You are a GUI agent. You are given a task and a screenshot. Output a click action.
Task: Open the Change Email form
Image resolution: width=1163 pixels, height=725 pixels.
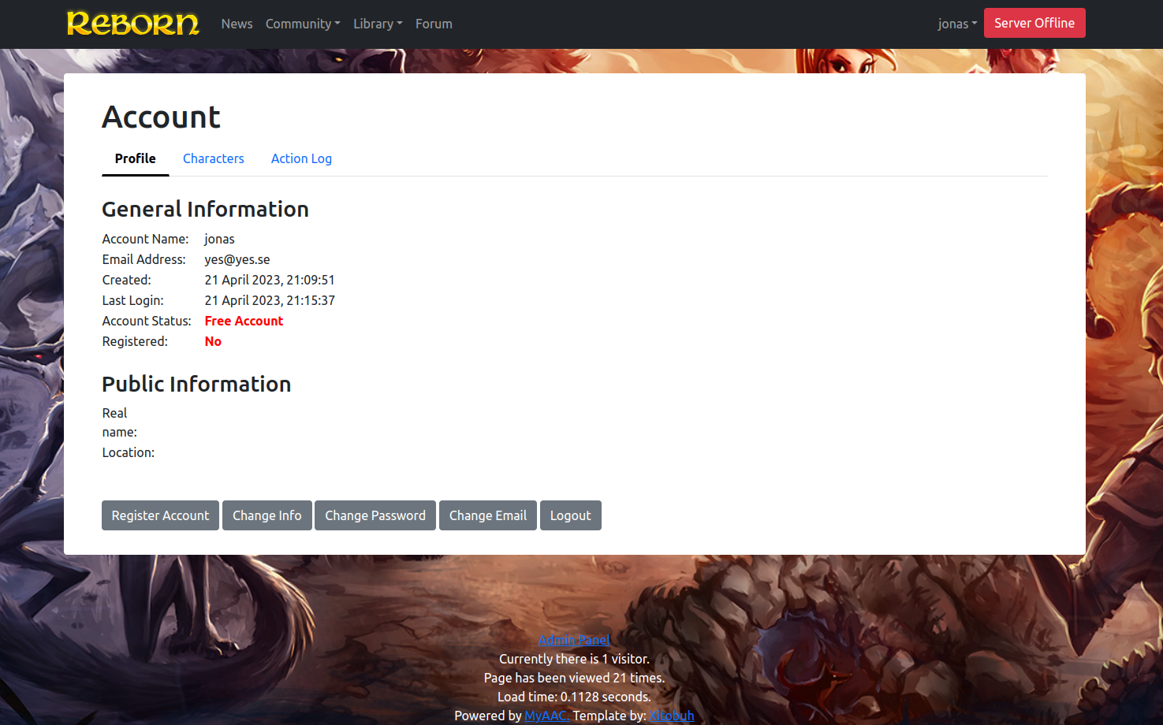click(x=487, y=515)
